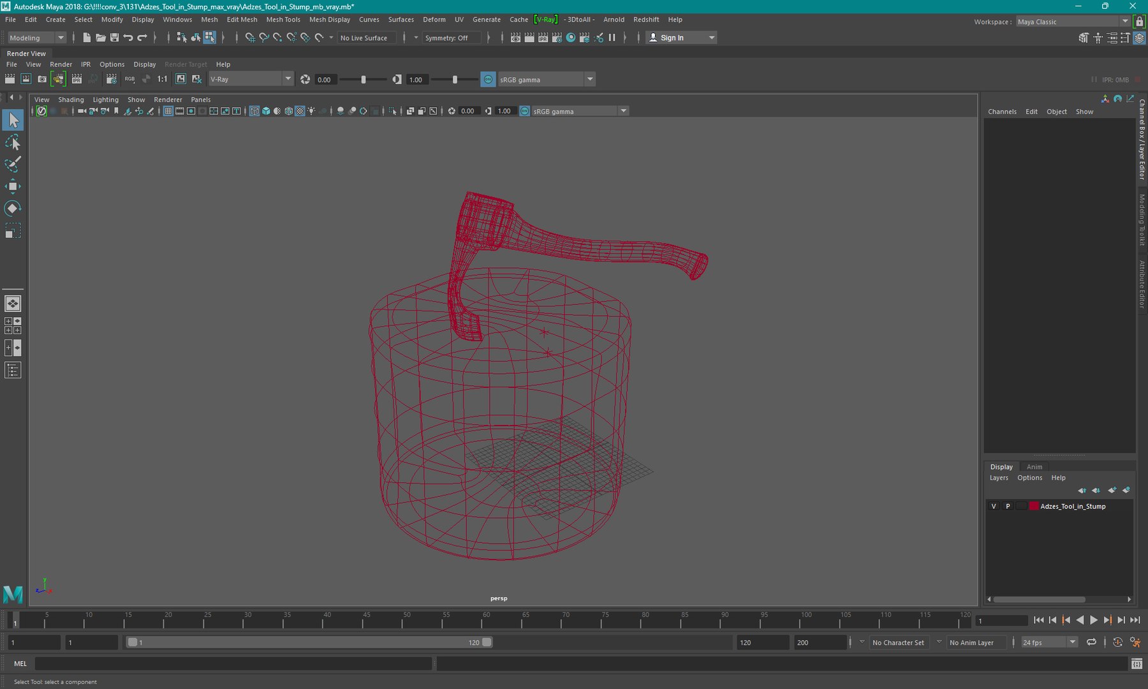
Task: Open the V-Ray menu
Action: tap(546, 20)
